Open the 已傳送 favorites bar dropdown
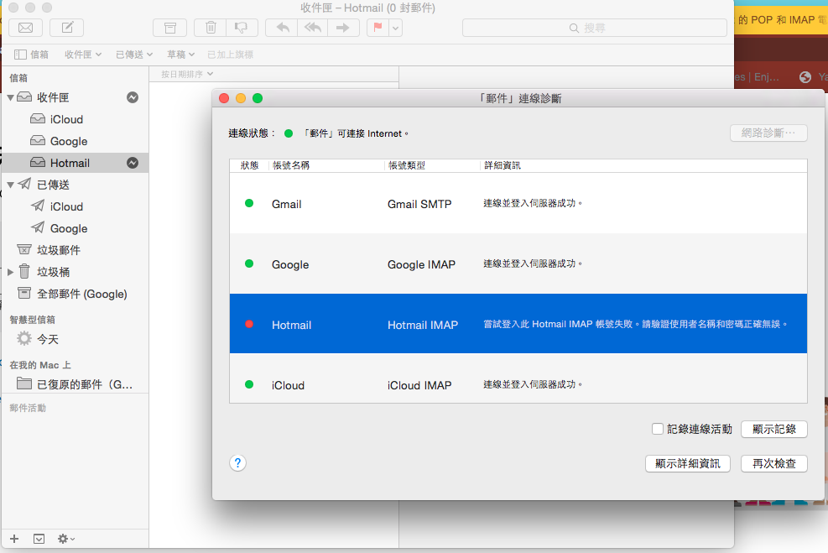Image resolution: width=828 pixels, height=553 pixels. tap(134, 55)
